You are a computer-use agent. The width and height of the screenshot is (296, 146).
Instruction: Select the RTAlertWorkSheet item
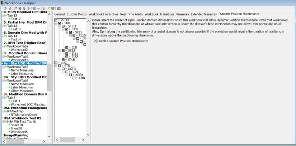tap(24, 115)
